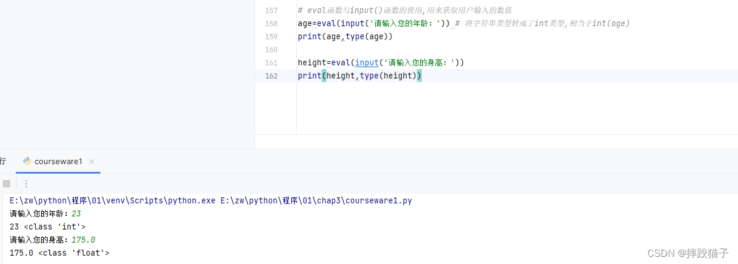Click the output "23 <class 'int'>"
This screenshot has width=738, height=264.
48,227
